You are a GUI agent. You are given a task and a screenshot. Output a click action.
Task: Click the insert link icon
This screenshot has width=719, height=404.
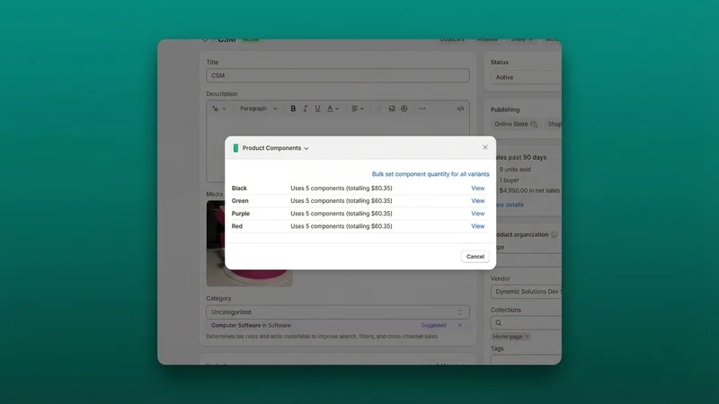coord(379,109)
